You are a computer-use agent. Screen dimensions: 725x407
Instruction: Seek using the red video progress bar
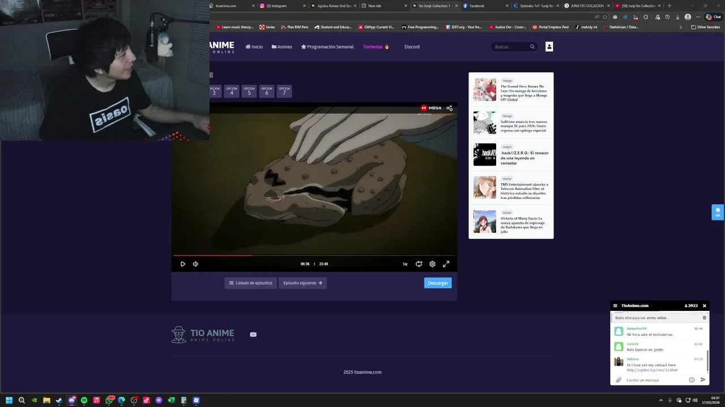(314, 256)
